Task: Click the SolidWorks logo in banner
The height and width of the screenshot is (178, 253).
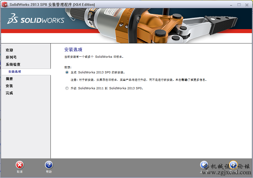Action: (36, 19)
